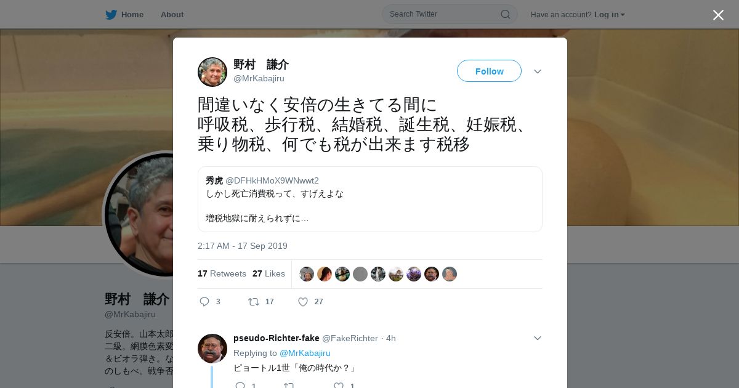This screenshot has width=739, height=388.
Task: Like the main tweet heart icon
Action: click(303, 302)
